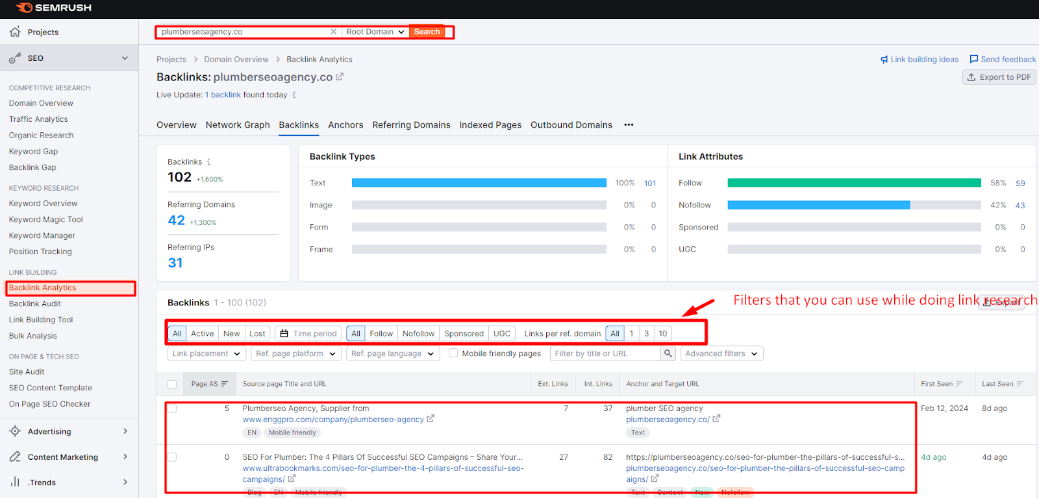The width and height of the screenshot is (1039, 498).
Task: Switch to the Network Graph tab
Action: (x=238, y=124)
